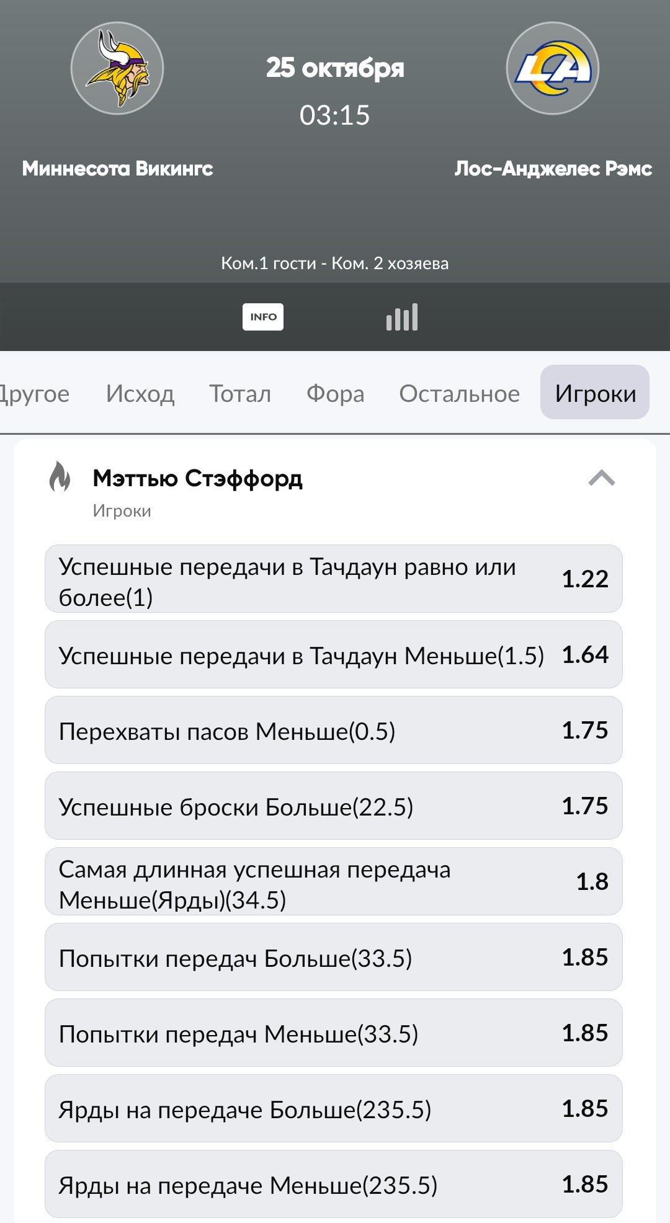Open the INFO panel icon
This screenshot has width=670, height=1223.
[263, 317]
